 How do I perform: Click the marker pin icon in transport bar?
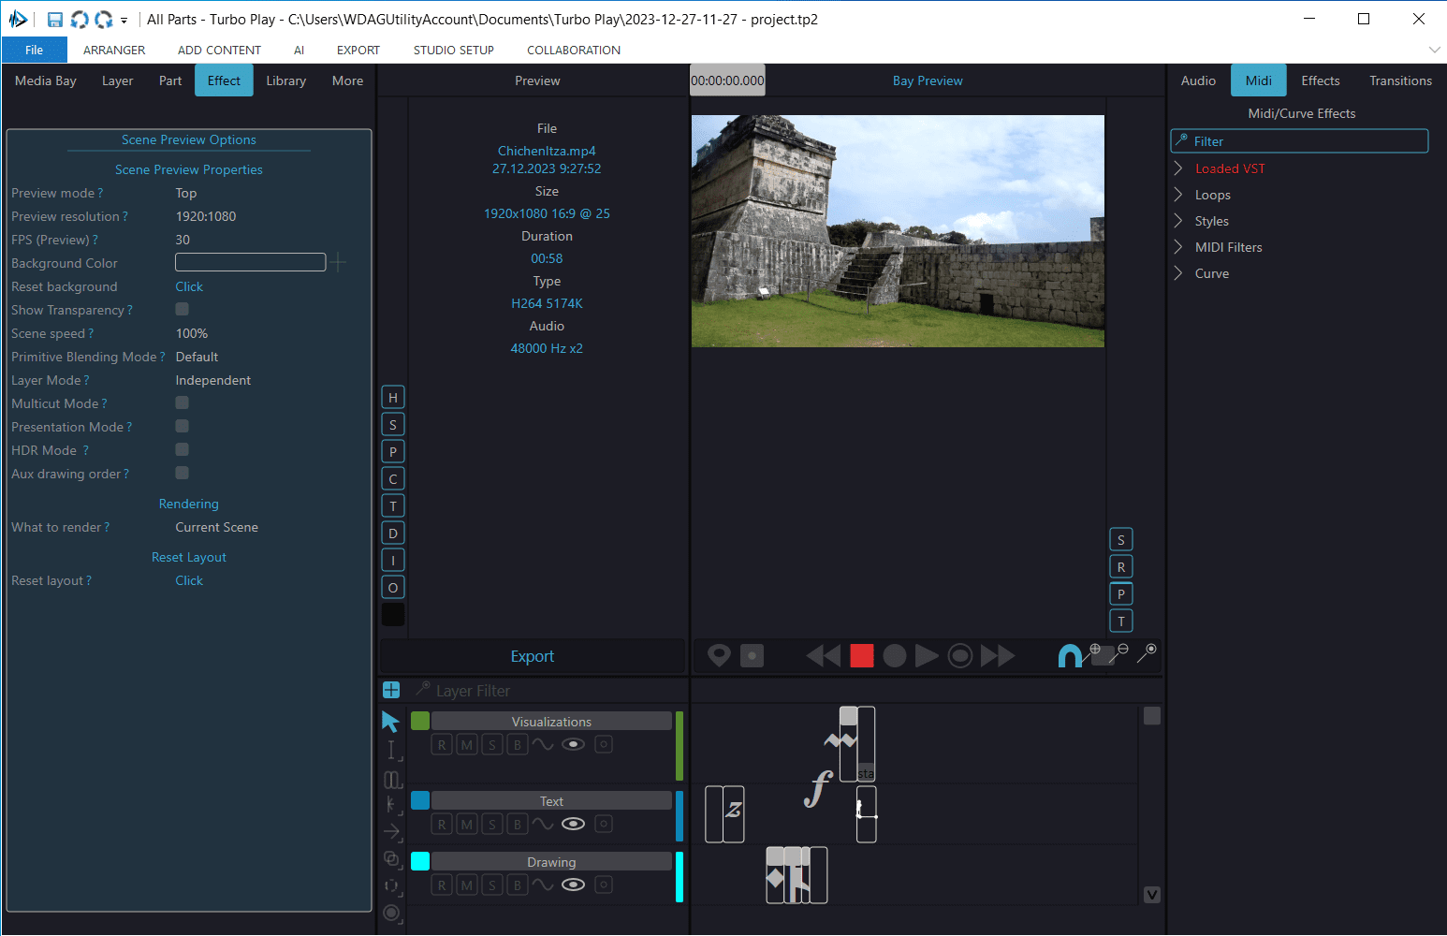click(x=719, y=655)
